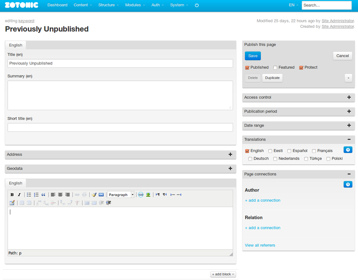Go to the Dashboard
Screen dimensions: 358x280
click(x=57, y=5)
